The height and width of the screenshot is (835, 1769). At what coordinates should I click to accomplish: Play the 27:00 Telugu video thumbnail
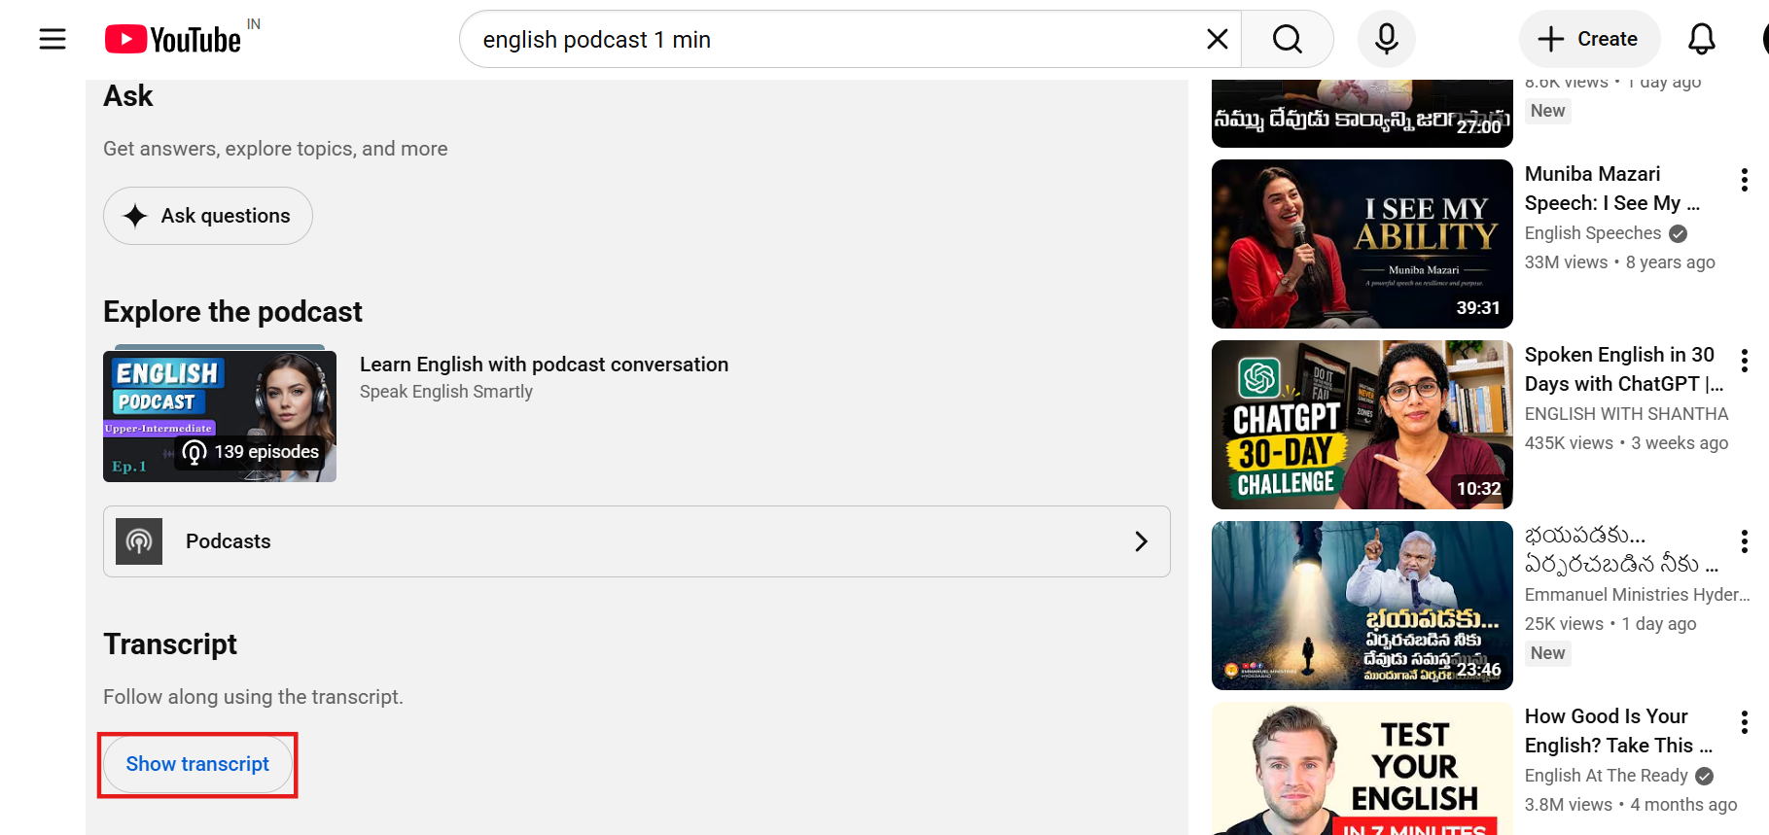1362,114
